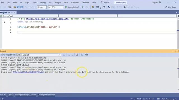Click the Redo toolbar icon
The height and width of the screenshot is (100, 179).
[x=32, y=7]
